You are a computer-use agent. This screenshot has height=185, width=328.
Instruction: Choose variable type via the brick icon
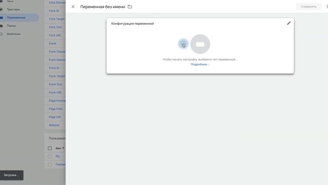click(x=200, y=44)
